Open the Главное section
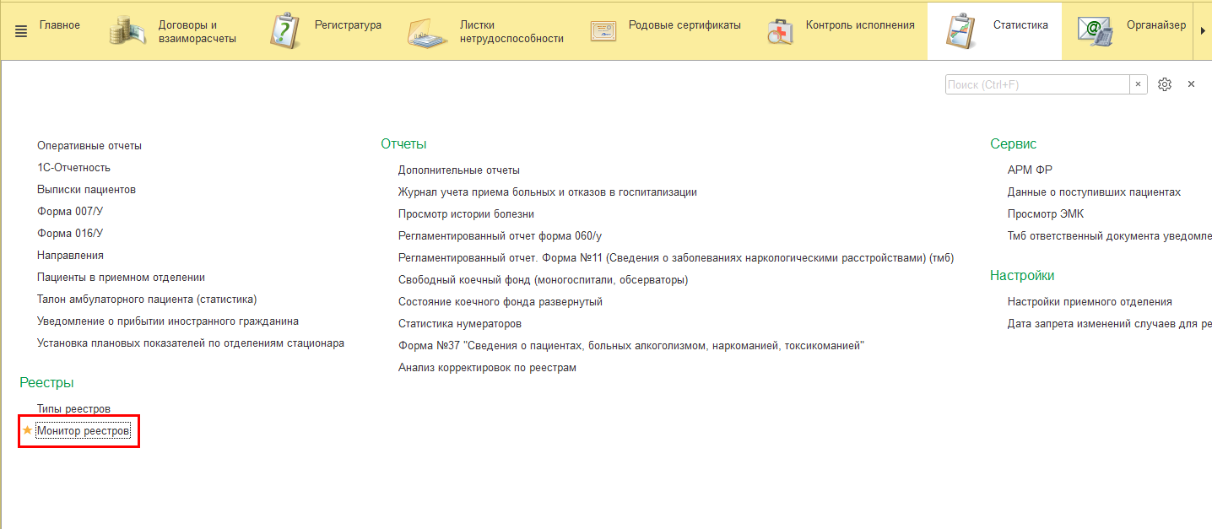This screenshot has width=1212, height=529. tap(59, 25)
